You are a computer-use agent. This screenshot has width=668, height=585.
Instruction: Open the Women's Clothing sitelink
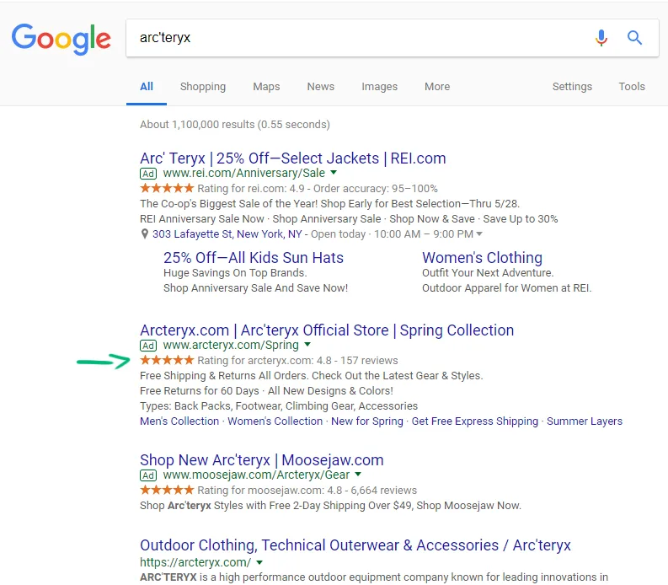(482, 258)
